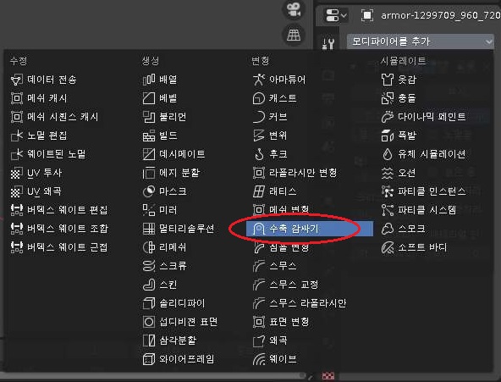Select 메쉬 캐시 modifier

click(39, 98)
